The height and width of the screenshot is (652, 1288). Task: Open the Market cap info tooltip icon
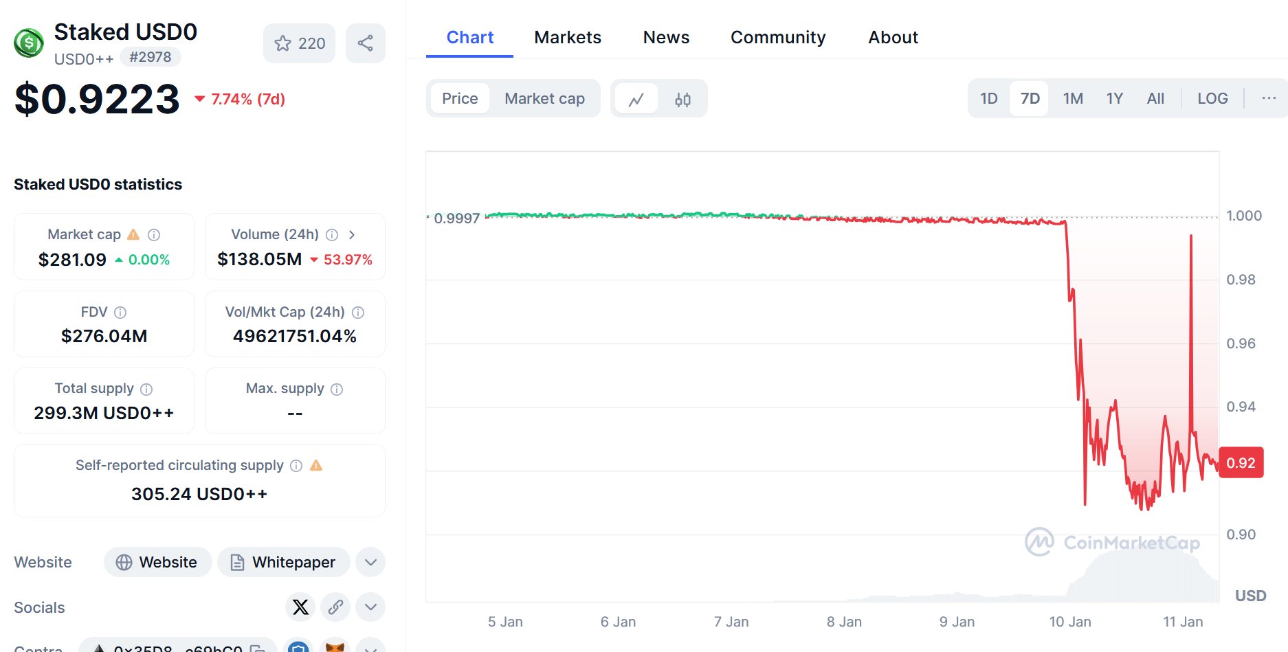154,235
